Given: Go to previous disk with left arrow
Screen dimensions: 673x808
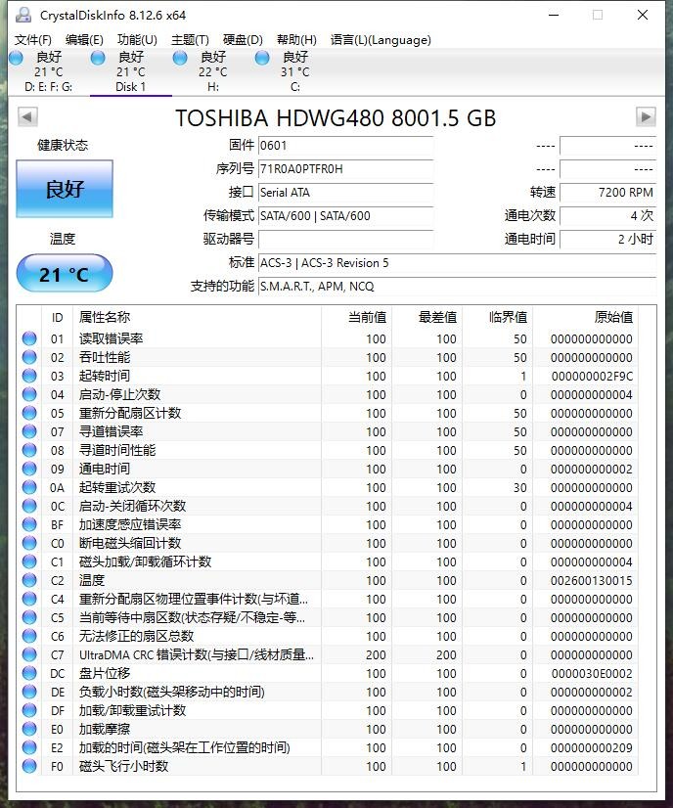Looking at the screenshot, I should 27,116.
